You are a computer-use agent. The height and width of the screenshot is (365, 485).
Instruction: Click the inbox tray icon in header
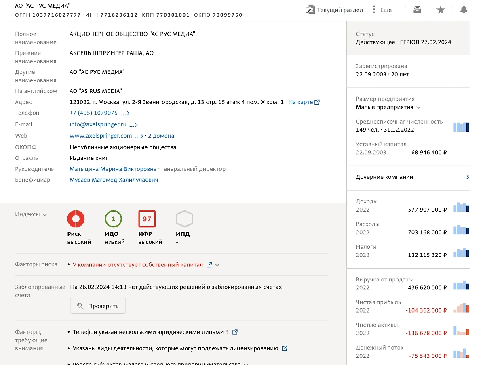(417, 10)
